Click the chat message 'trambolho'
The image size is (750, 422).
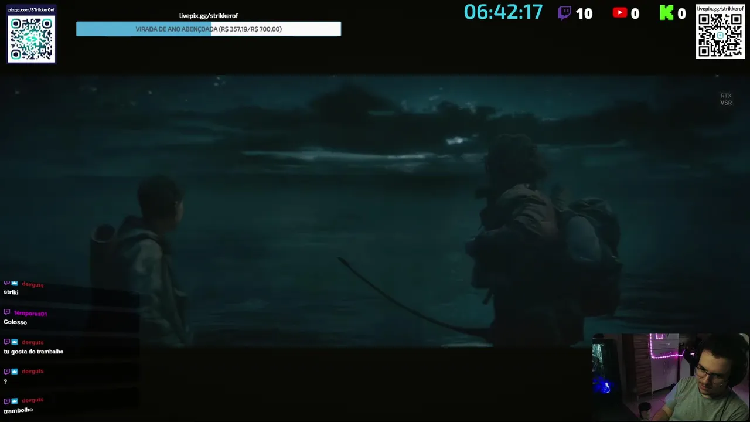click(18, 410)
